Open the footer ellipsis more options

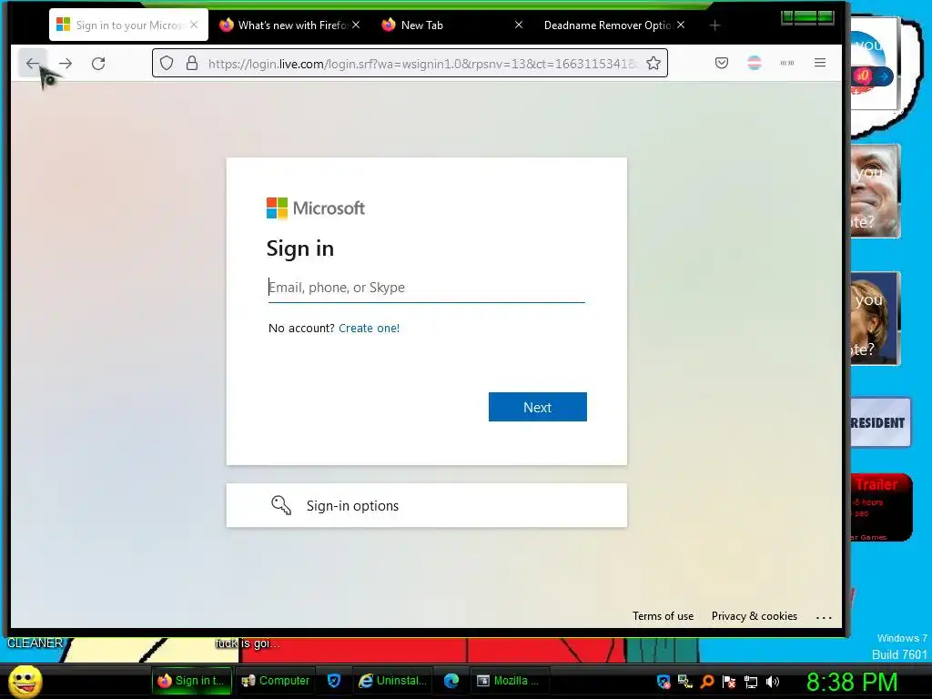[x=824, y=618]
